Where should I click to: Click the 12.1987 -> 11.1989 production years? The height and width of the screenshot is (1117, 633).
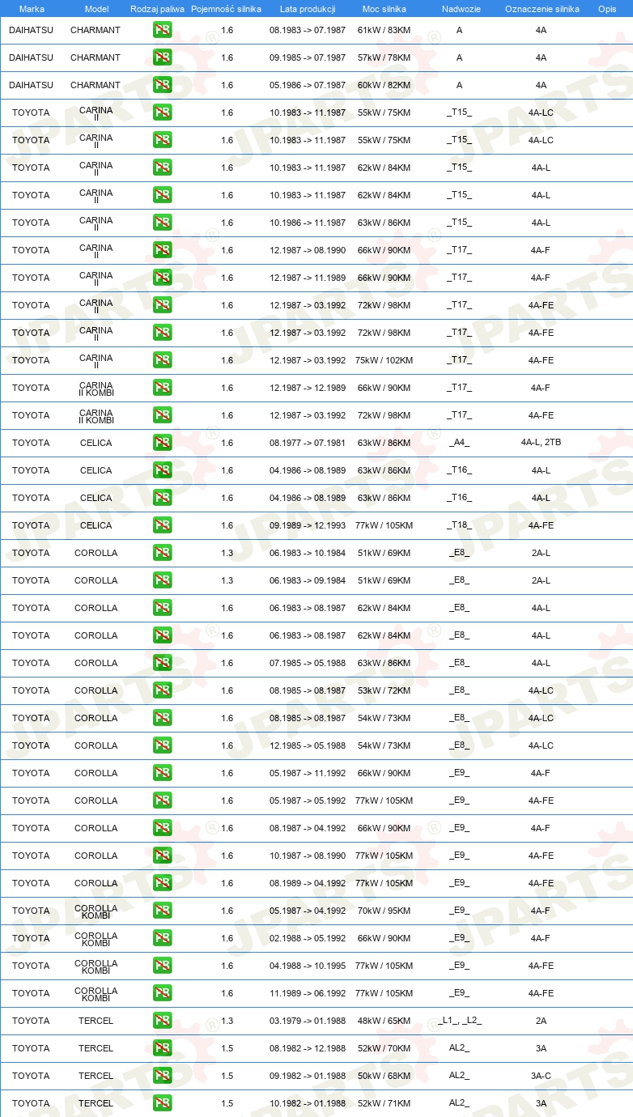tap(308, 278)
